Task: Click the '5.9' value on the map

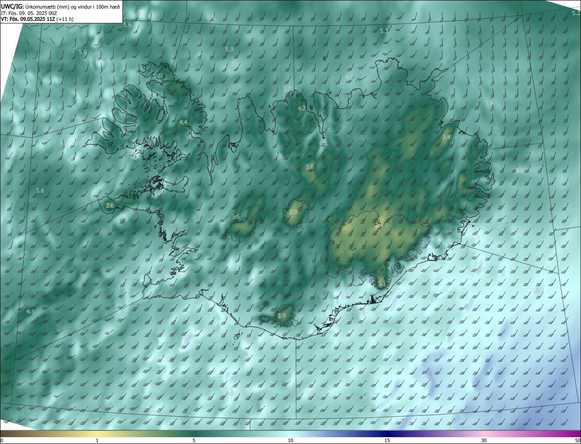Action: (229, 49)
